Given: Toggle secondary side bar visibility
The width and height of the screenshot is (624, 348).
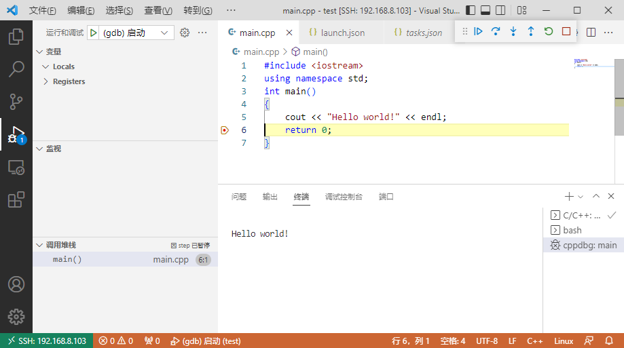Looking at the screenshot, I should point(500,10).
